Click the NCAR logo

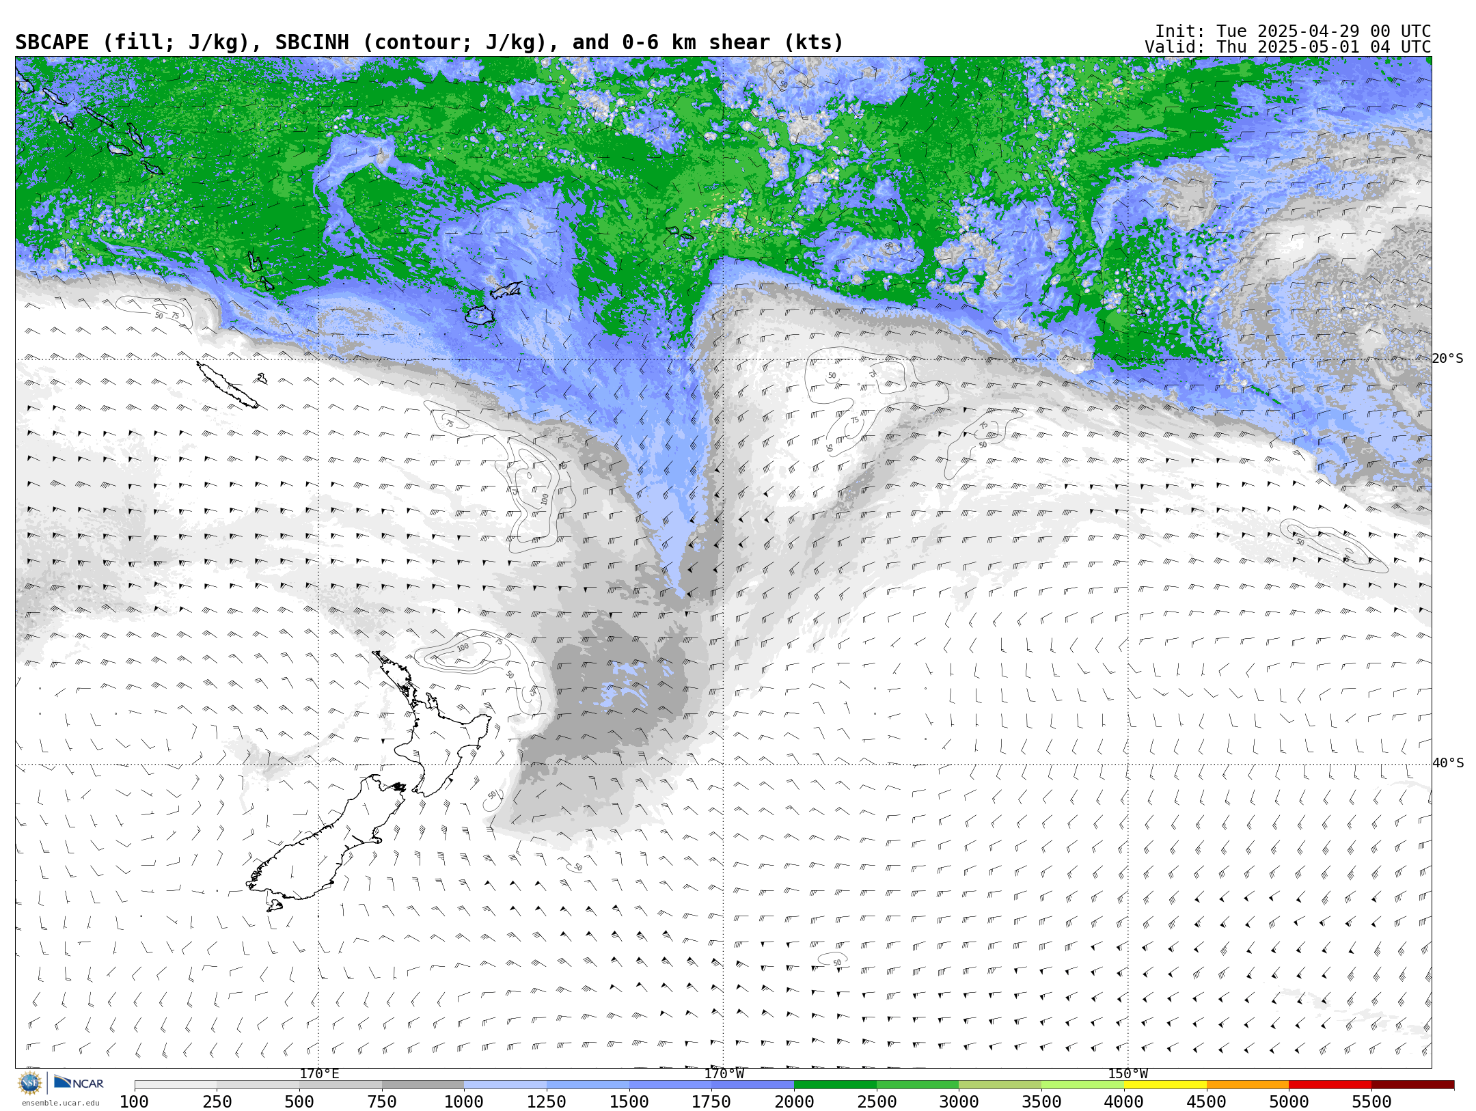point(79,1082)
